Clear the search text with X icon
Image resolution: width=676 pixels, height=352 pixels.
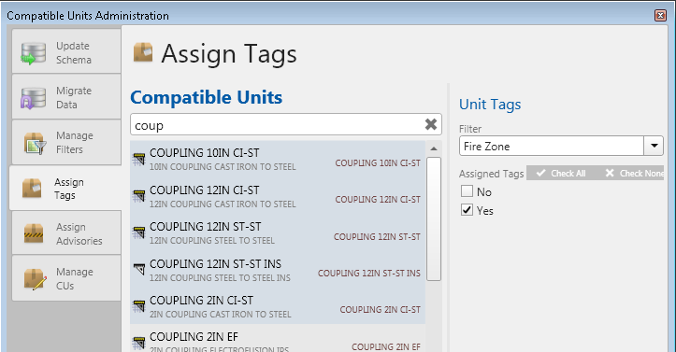click(x=431, y=124)
